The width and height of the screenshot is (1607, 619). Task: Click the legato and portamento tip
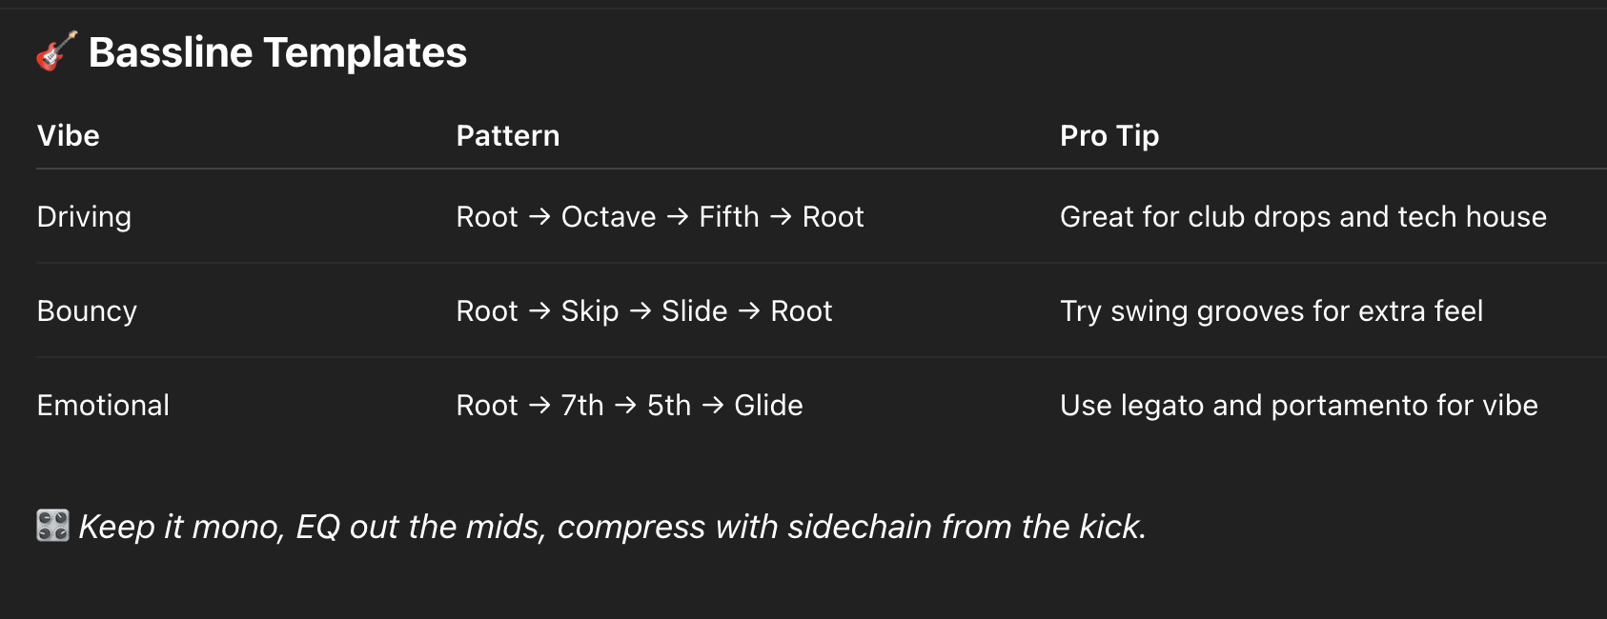coord(1299,405)
